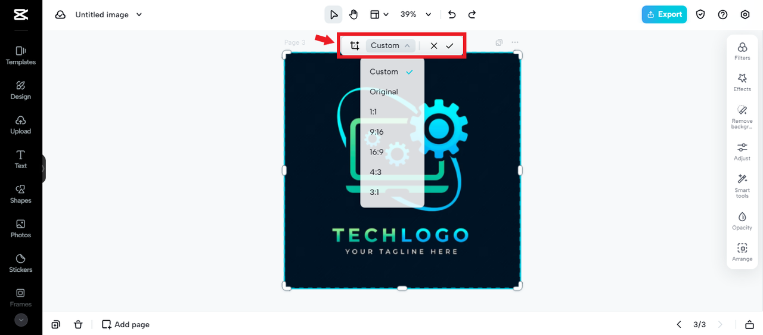Choose the 3:1 crop ratio
Screen dimensions: 763x335
pos(392,192)
